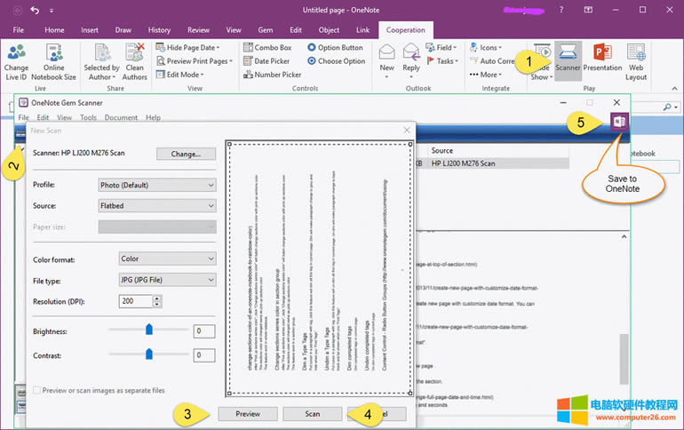Expand the File type dropdown
The height and width of the screenshot is (430, 684).
(x=167, y=280)
